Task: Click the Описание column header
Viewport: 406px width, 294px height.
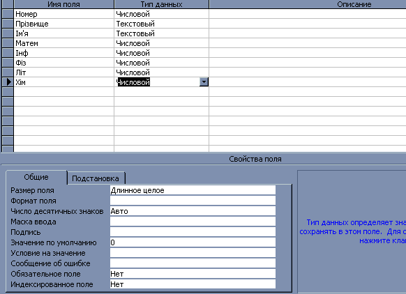Action: click(308, 4)
